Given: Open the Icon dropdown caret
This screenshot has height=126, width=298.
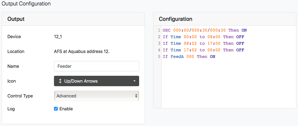Looking at the screenshot, I should 134,81.
